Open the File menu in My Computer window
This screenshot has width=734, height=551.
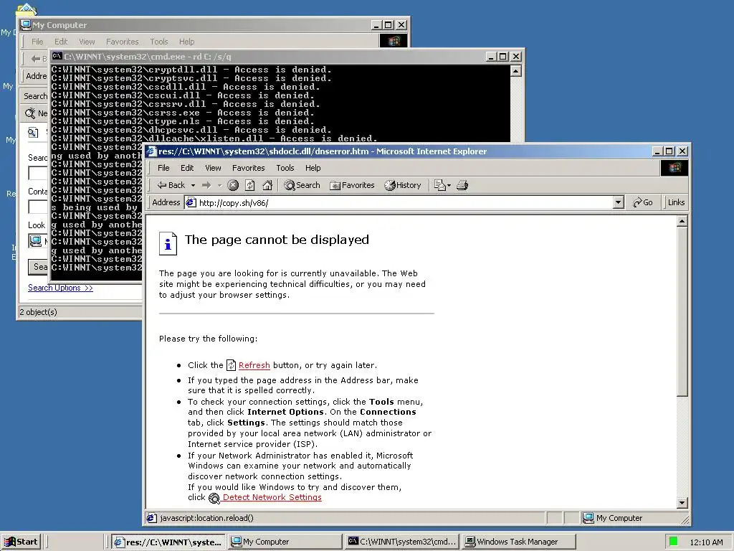tap(37, 42)
